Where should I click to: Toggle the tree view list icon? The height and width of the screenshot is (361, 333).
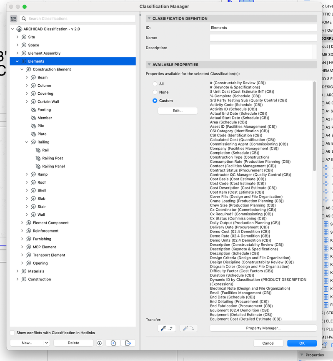click(x=14, y=19)
